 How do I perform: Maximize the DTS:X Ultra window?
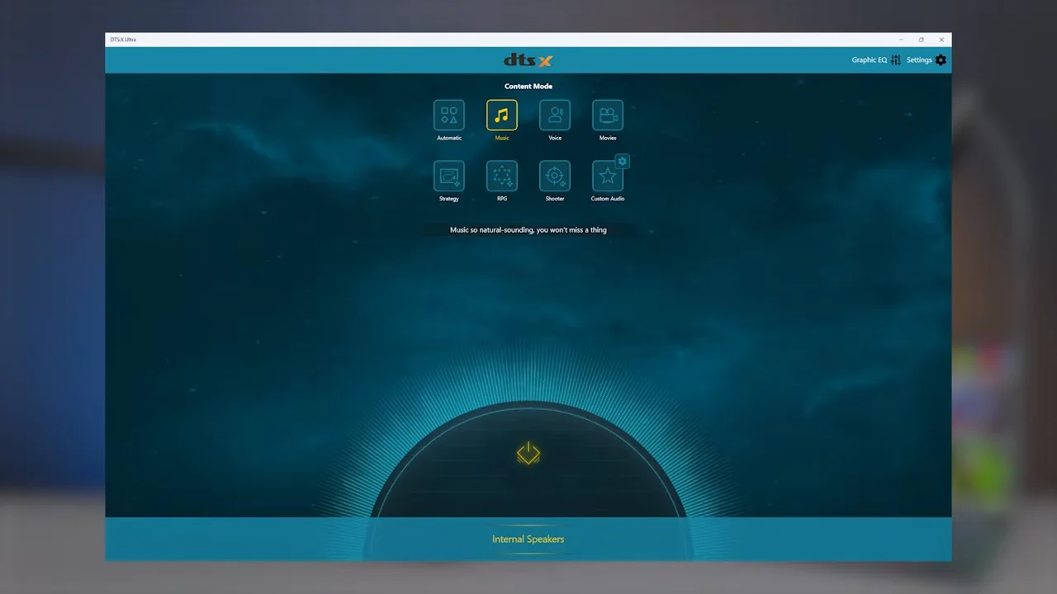(x=922, y=40)
